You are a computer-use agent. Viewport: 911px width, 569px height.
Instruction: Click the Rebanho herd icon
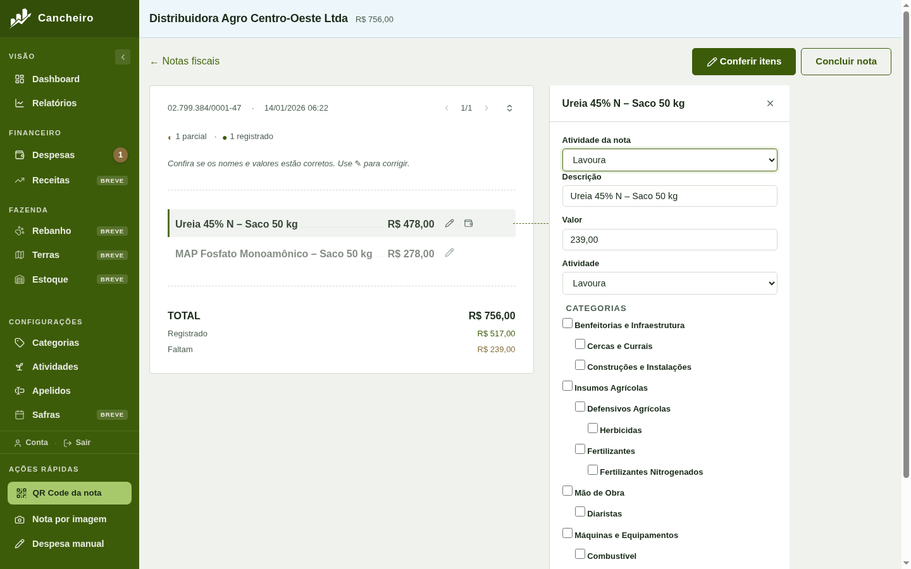[20, 231]
